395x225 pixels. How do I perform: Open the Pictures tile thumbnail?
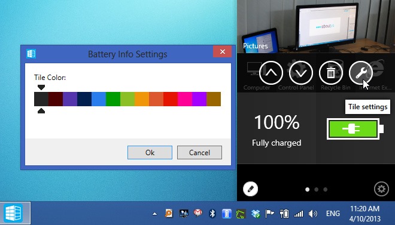point(316,26)
